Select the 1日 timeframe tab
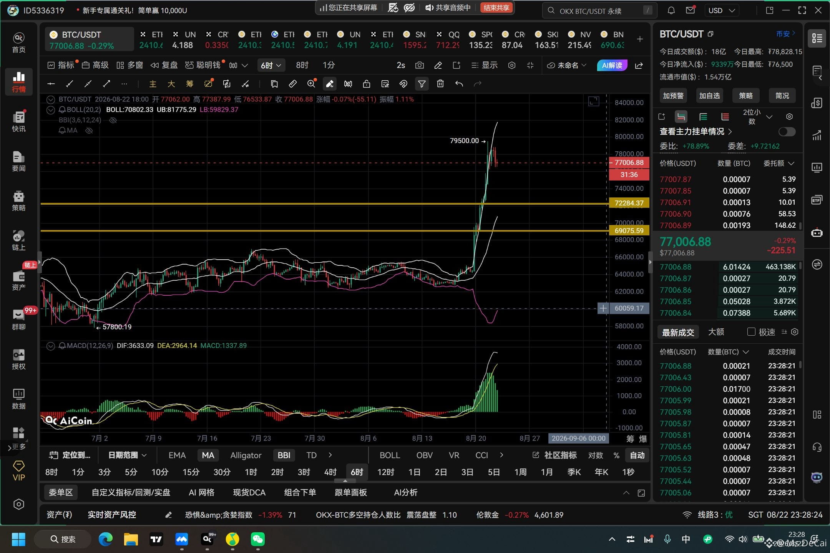Screen dimensions: 830x553 click(414, 472)
